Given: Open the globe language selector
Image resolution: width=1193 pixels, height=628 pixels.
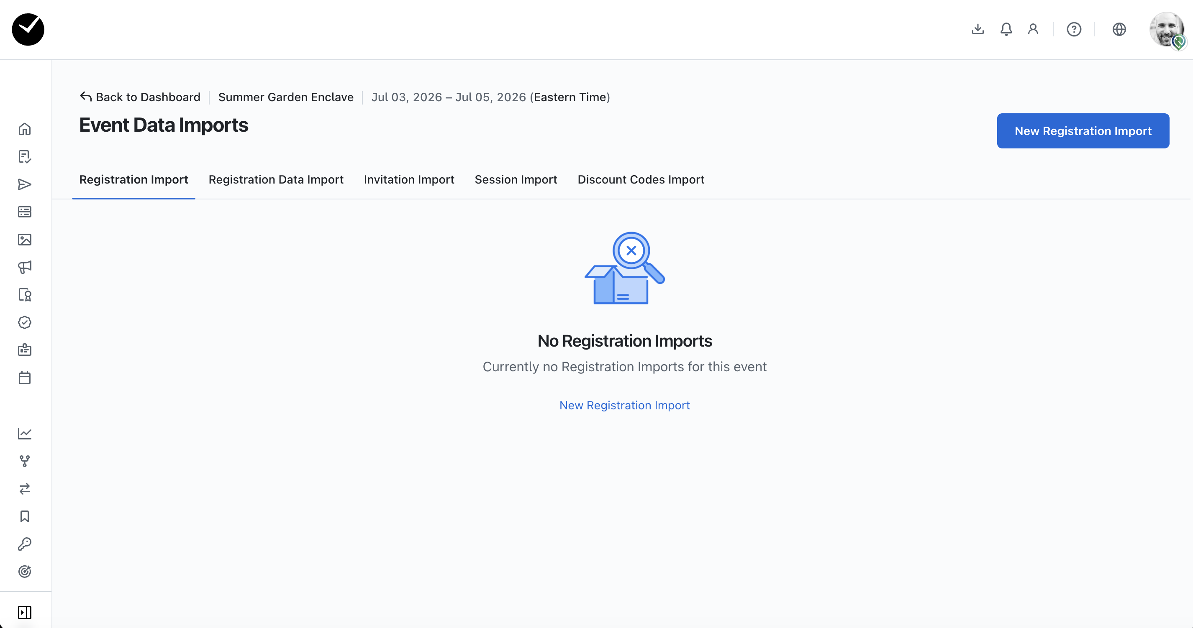Looking at the screenshot, I should coord(1119,30).
